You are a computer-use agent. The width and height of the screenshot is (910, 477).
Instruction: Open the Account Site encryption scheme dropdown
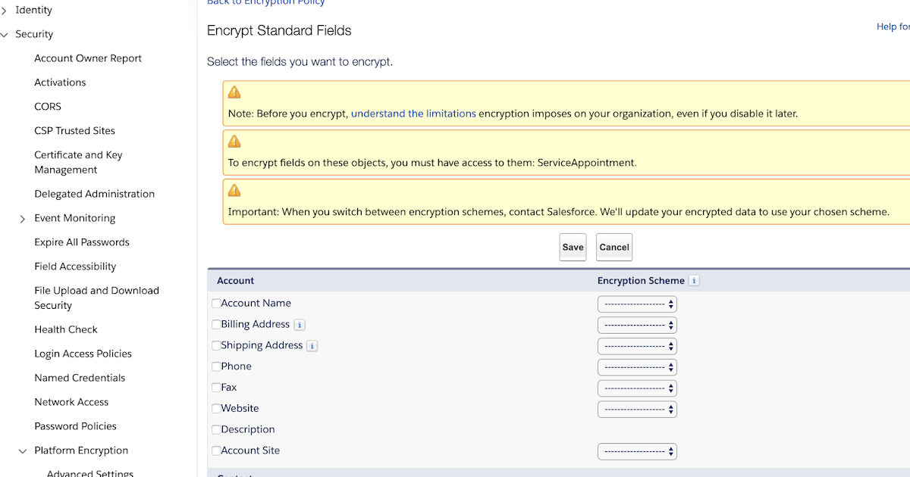coord(637,450)
